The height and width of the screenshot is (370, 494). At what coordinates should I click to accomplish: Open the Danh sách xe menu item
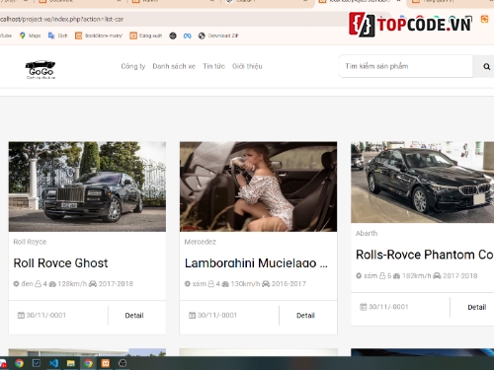pos(174,66)
